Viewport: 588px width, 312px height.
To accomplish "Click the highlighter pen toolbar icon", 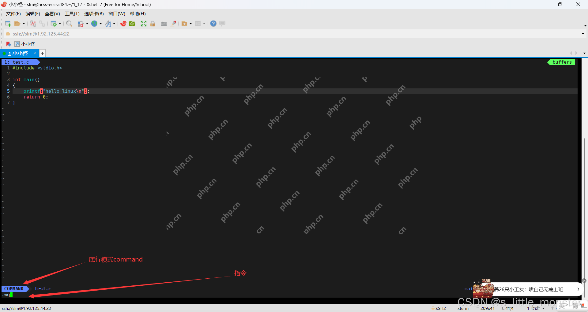I will (x=173, y=24).
